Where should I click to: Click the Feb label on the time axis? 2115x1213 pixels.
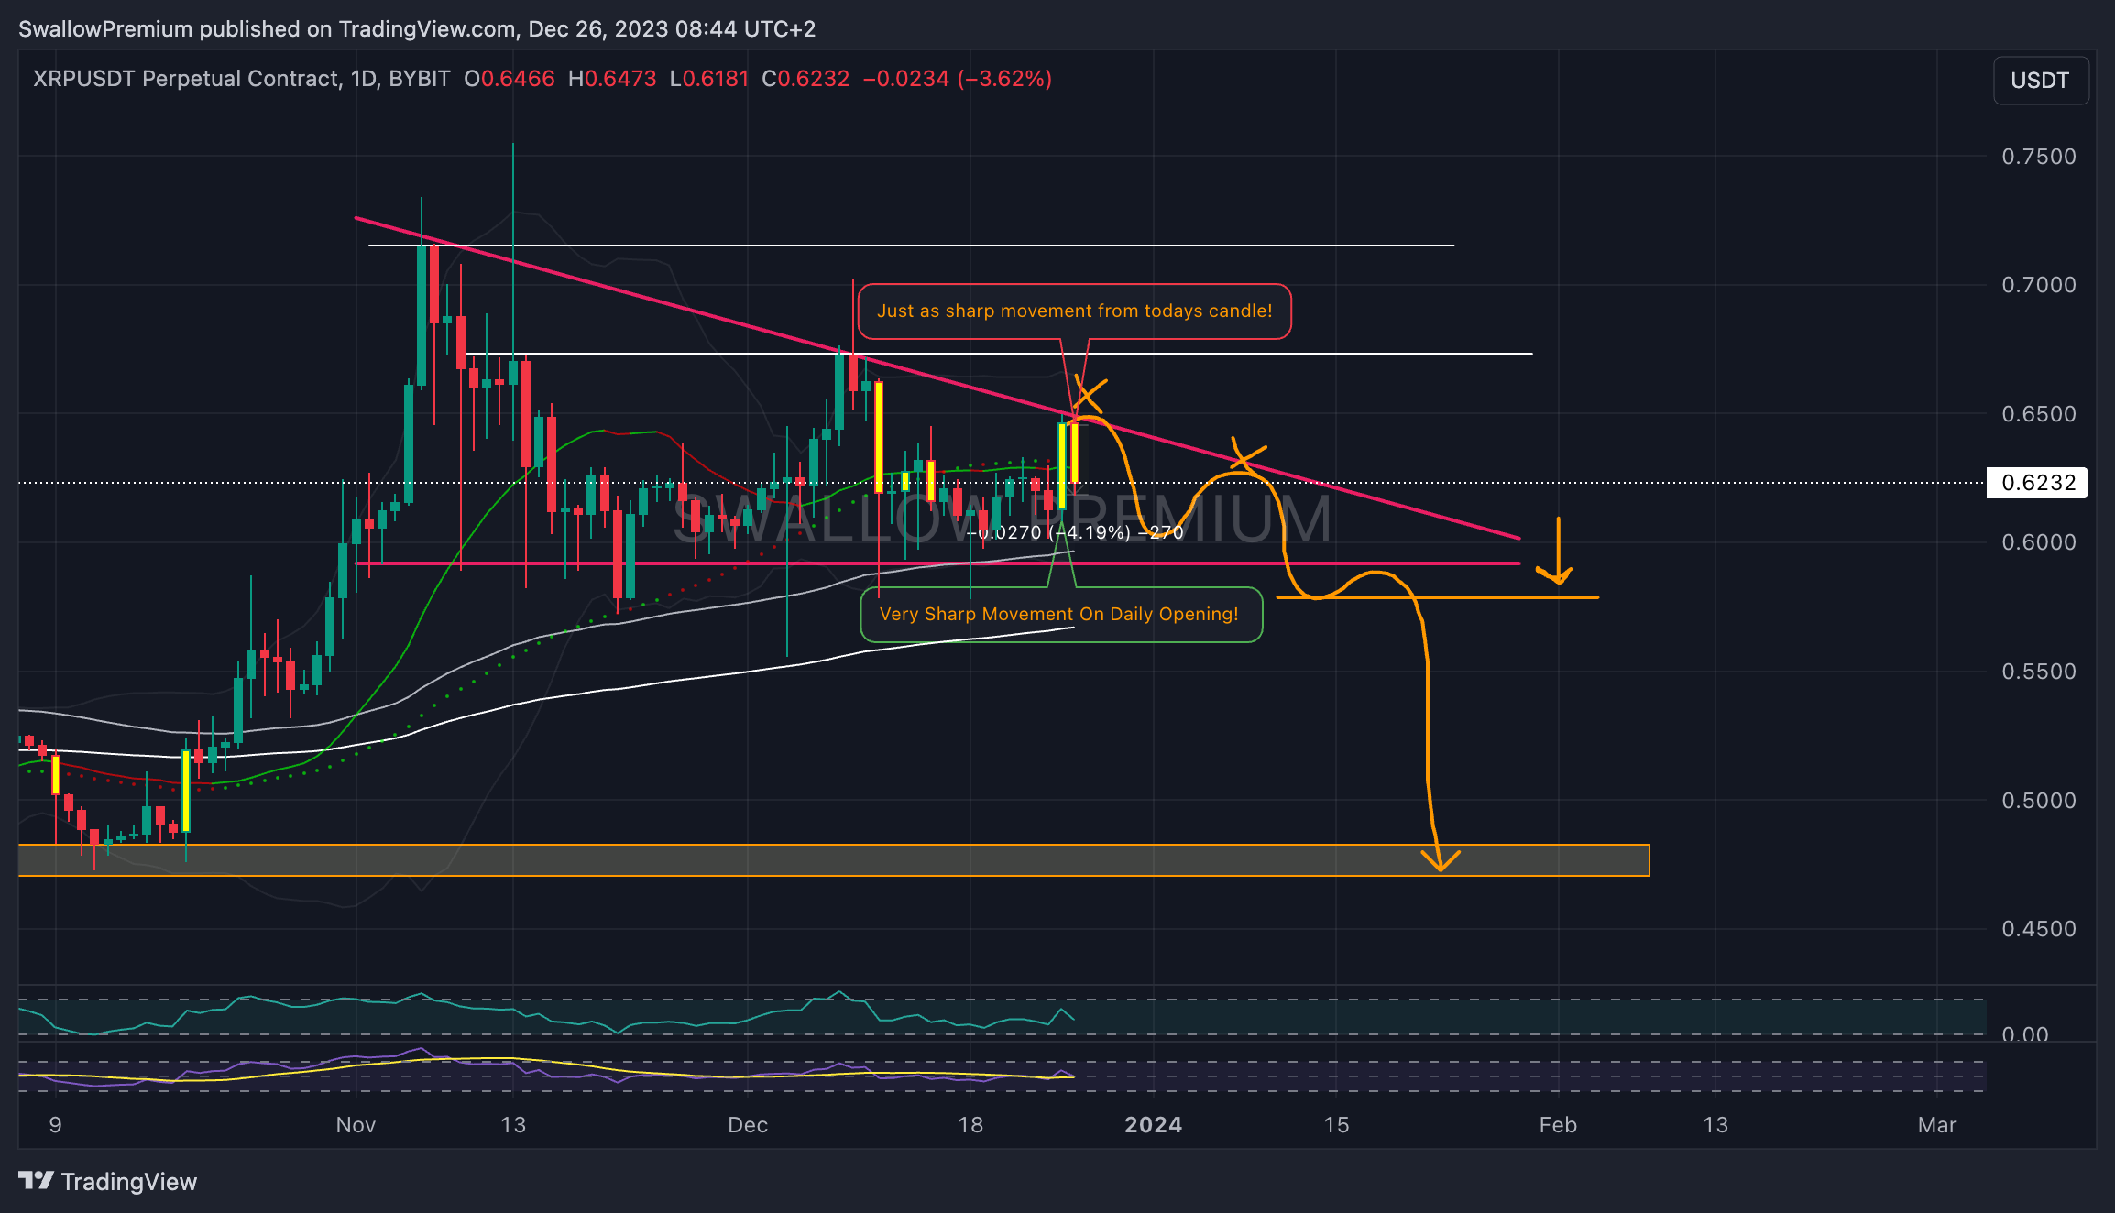1558,1125
